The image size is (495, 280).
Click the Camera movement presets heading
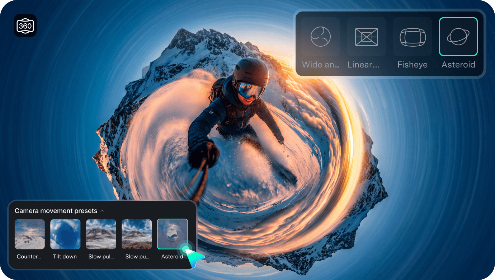click(56, 211)
